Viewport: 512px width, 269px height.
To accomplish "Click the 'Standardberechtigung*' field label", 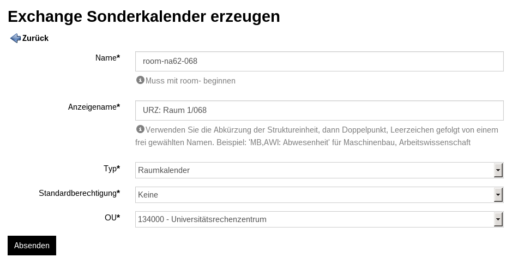I will 80,193.
